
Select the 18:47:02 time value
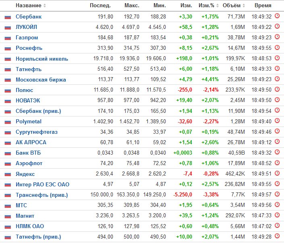(261, 226)
